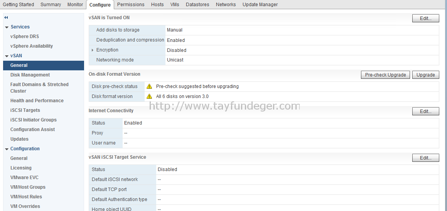The height and width of the screenshot is (211, 447).
Task: Open iSCSI Initiator Groups
Action: coord(33,120)
